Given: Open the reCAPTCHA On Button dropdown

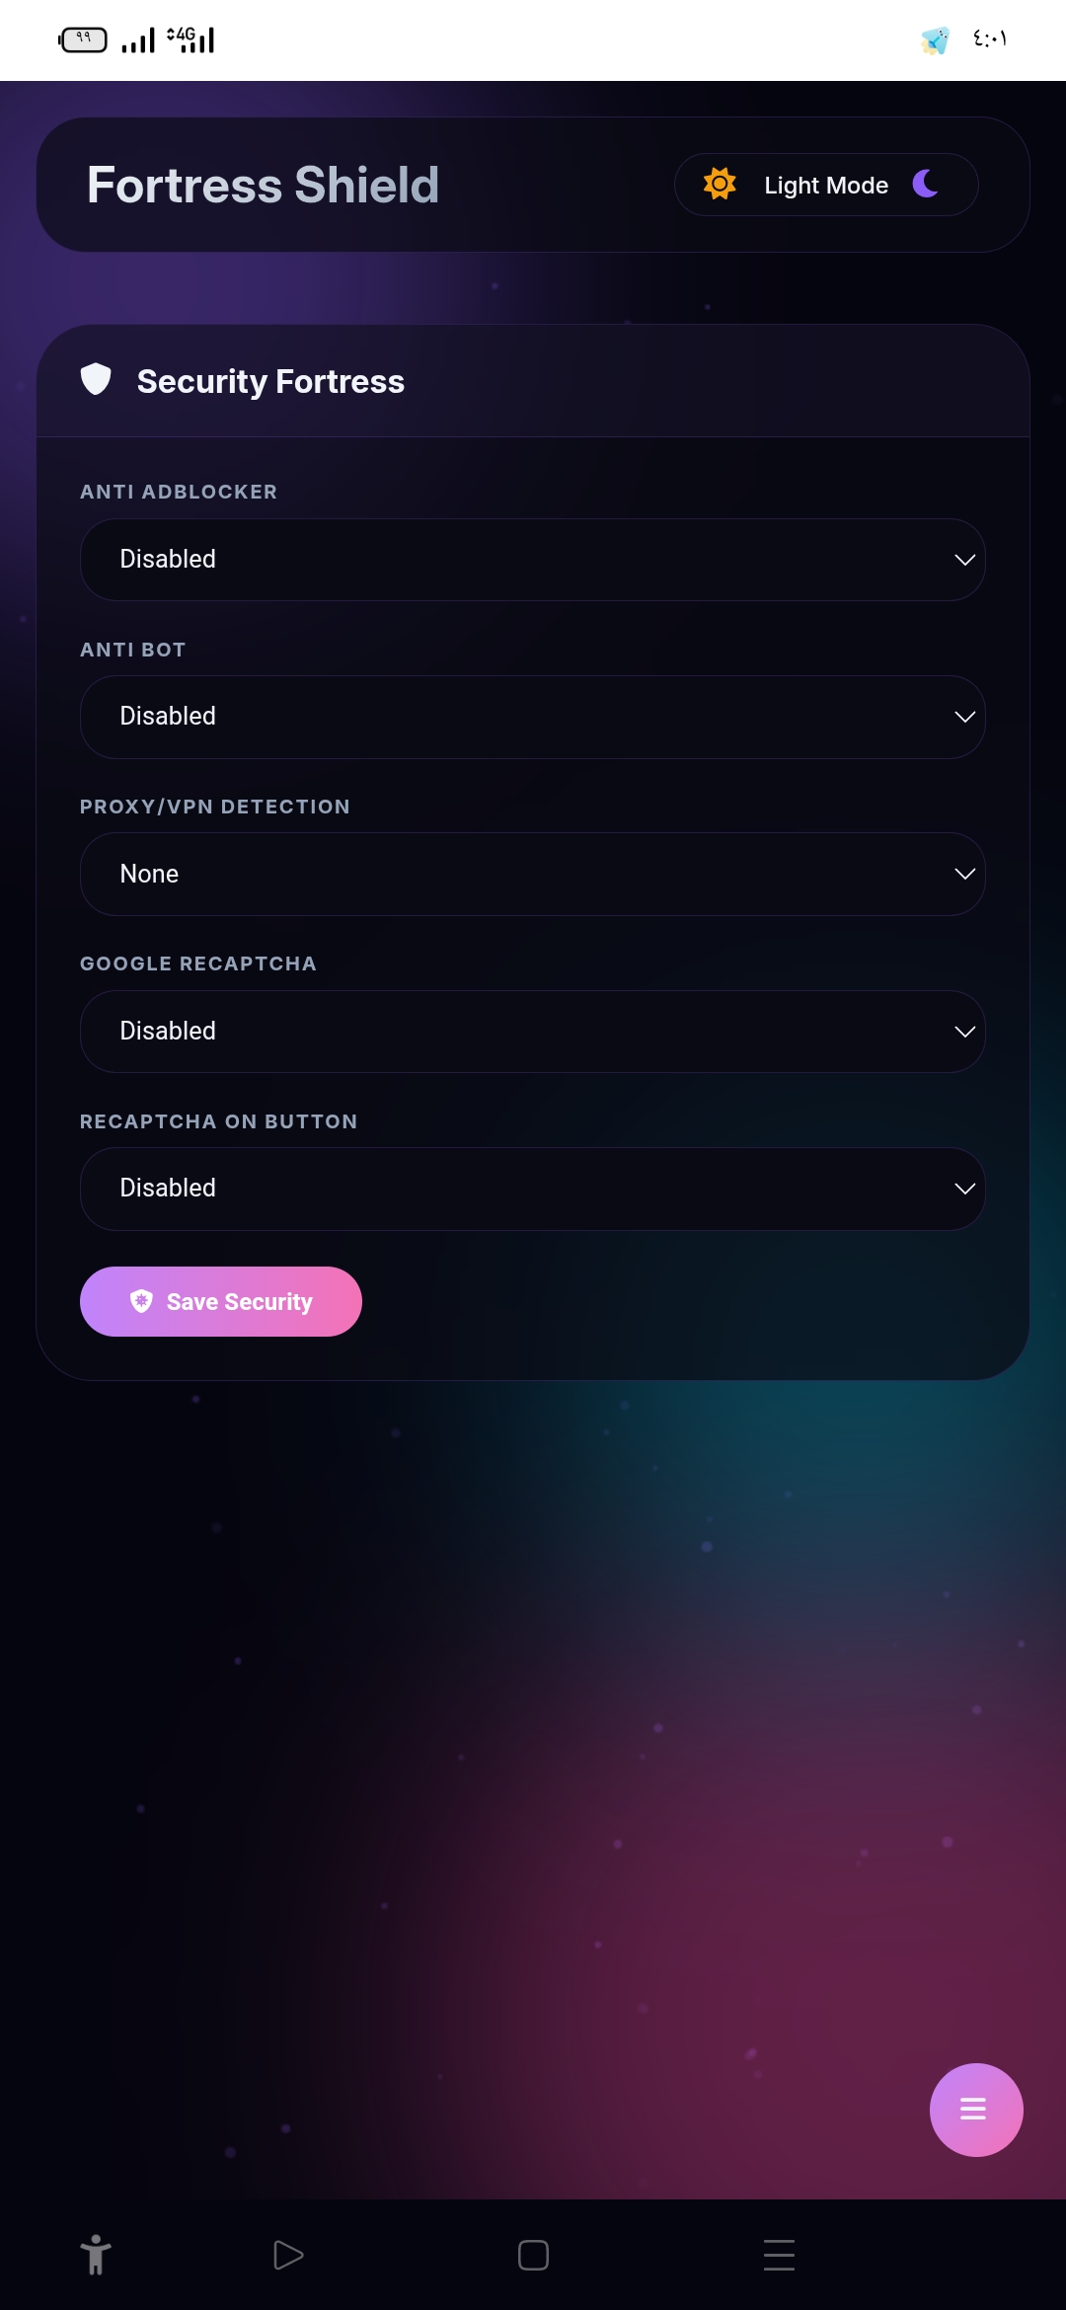Looking at the screenshot, I should tap(533, 1189).
